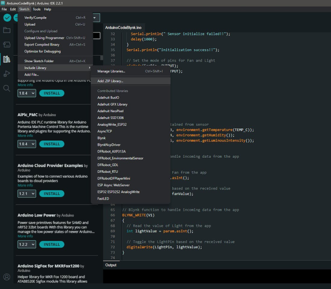Viewport: 331px width, 289px height.
Task: Select the Output panel tab
Action: click(x=111, y=265)
